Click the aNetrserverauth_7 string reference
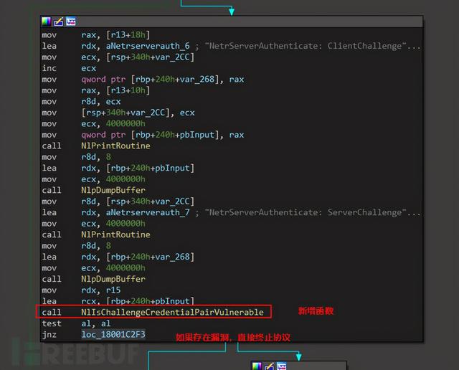This screenshot has height=370, width=459. 148,212
